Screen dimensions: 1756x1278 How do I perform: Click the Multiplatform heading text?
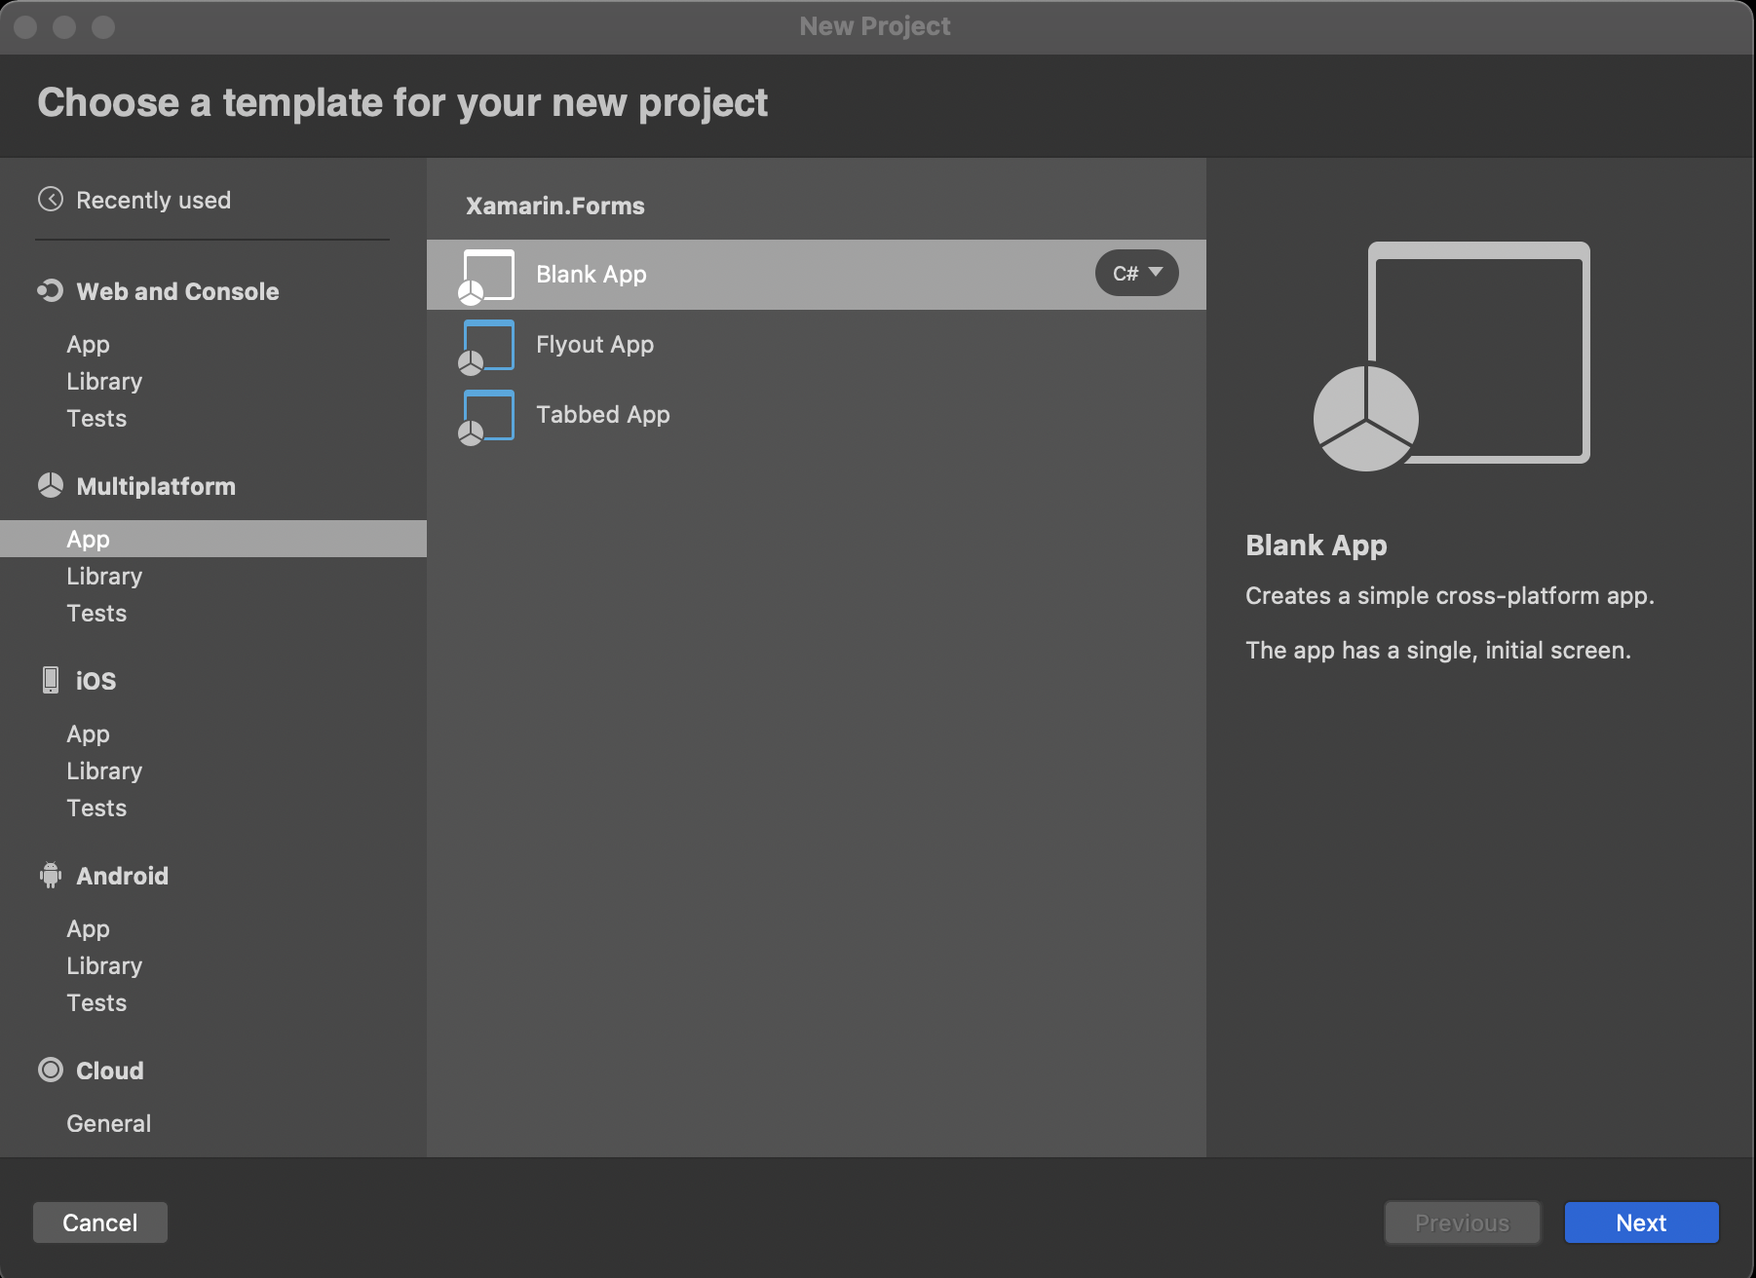(x=156, y=486)
